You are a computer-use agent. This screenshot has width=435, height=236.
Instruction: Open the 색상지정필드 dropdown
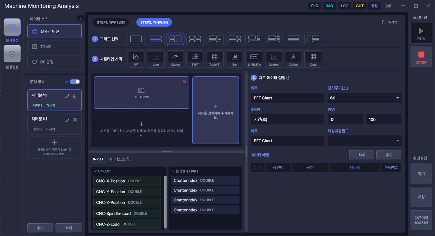click(x=364, y=141)
